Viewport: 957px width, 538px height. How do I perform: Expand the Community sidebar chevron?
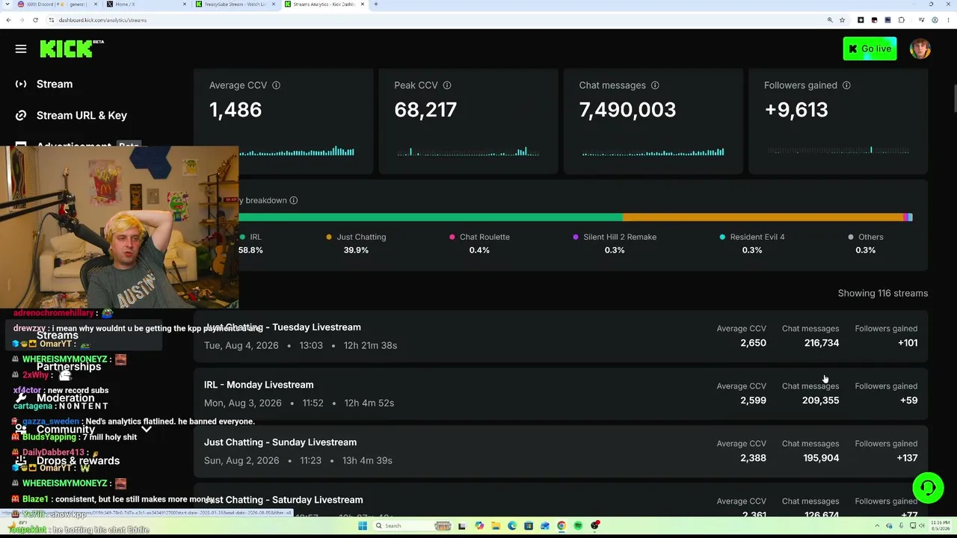pyautogui.click(x=147, y=430)
